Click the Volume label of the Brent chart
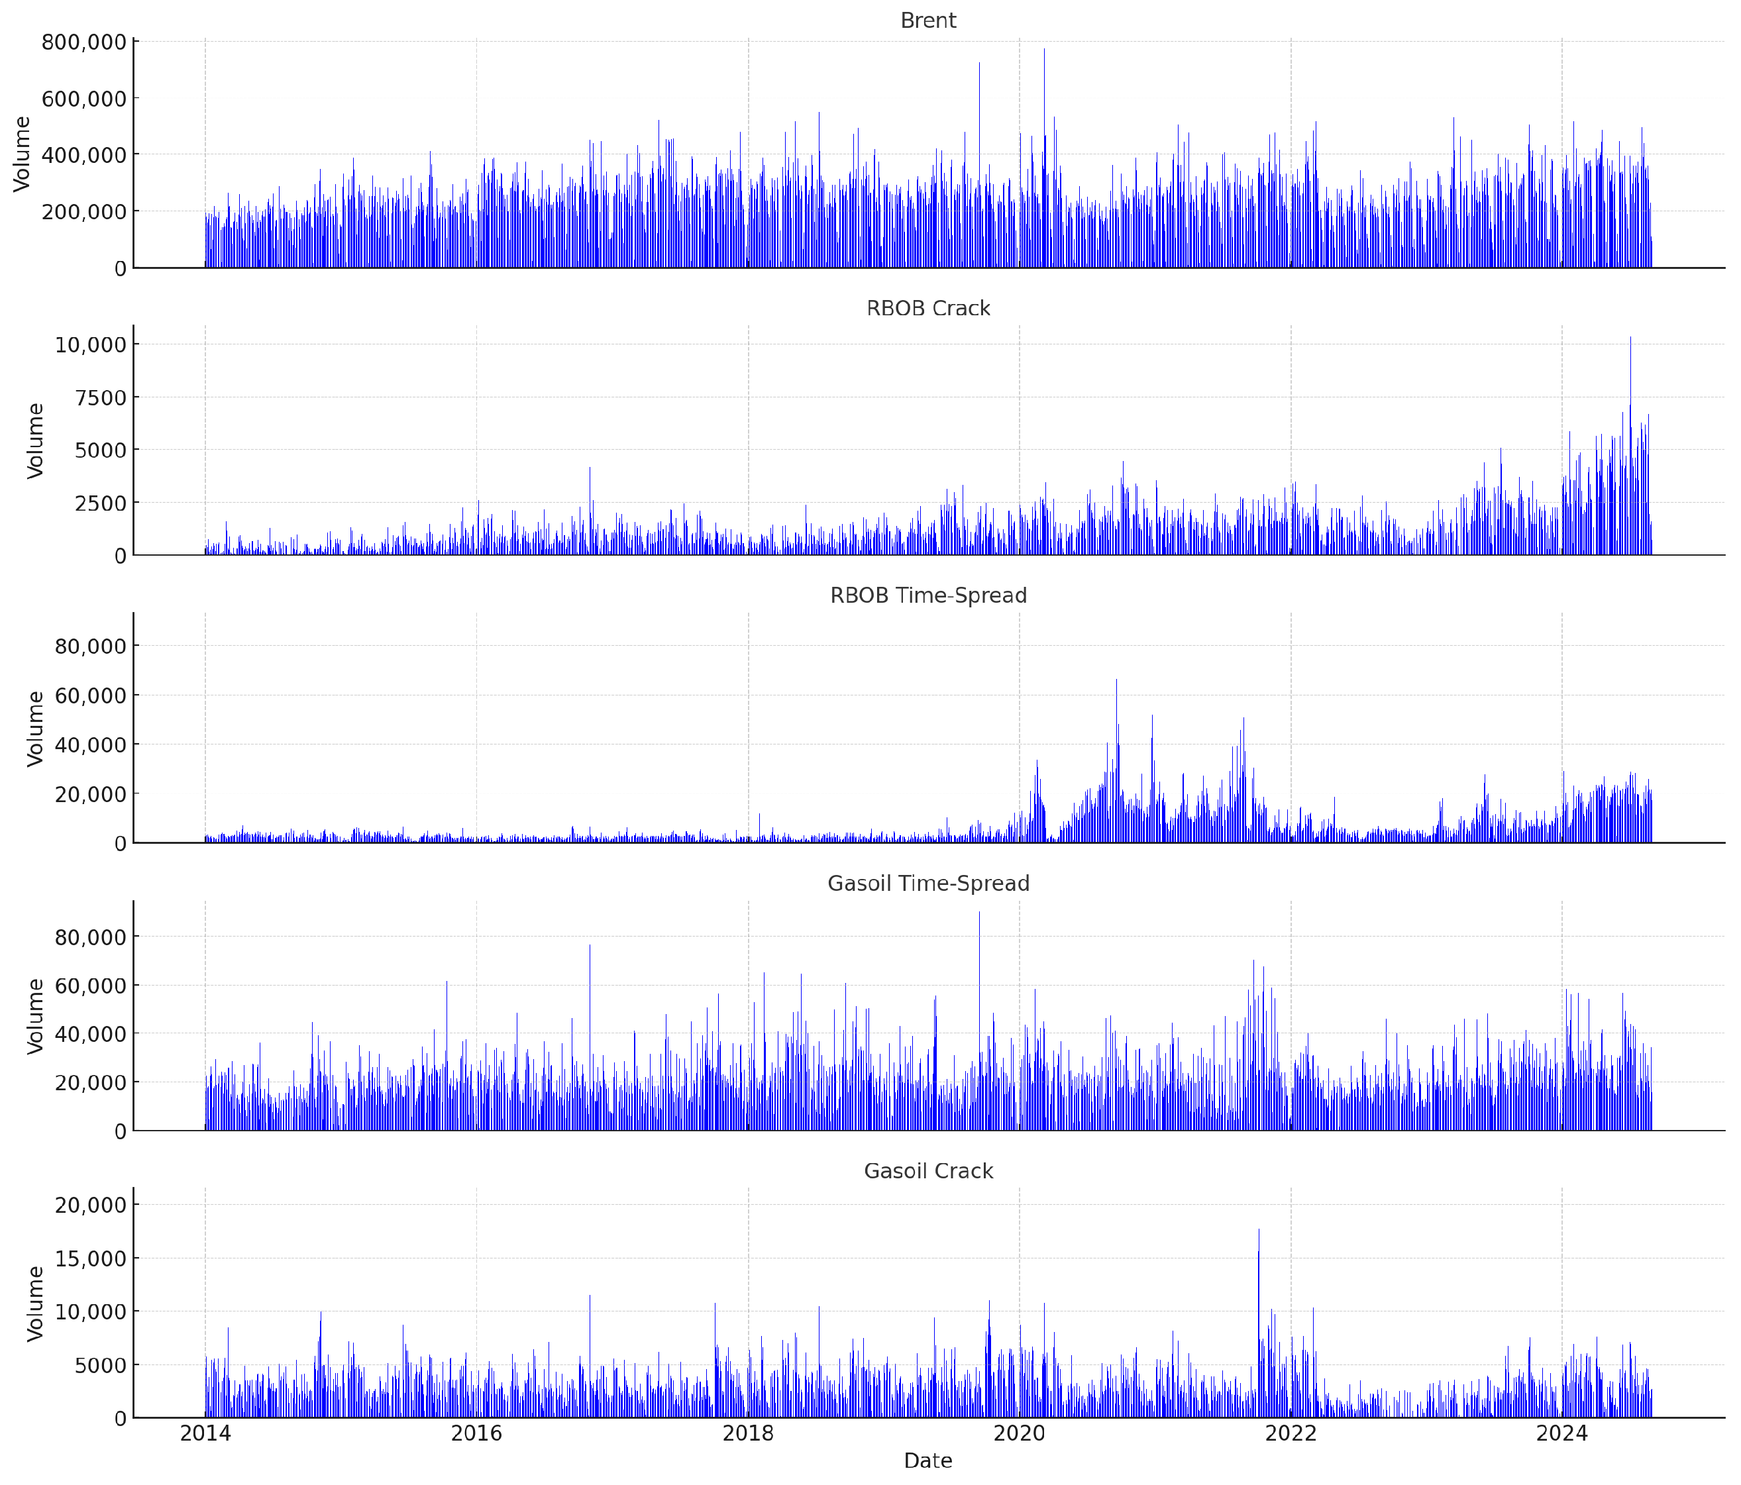Image resolution: width=1741 pixels, height=1485 pixels. 23,154
